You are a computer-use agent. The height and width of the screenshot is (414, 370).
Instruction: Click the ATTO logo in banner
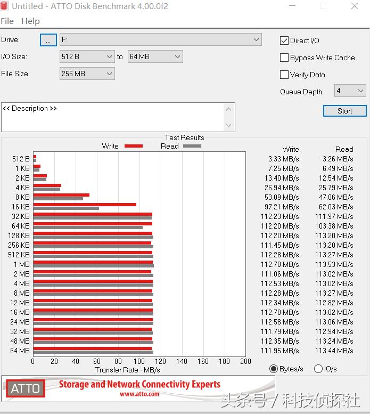[26, 388]
